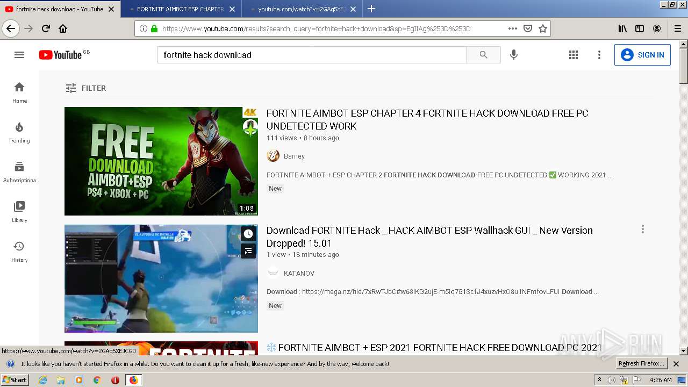The image size is (688, 387).
Task: Click the Firefox forward arrow
Action: [x=28, y=28]
